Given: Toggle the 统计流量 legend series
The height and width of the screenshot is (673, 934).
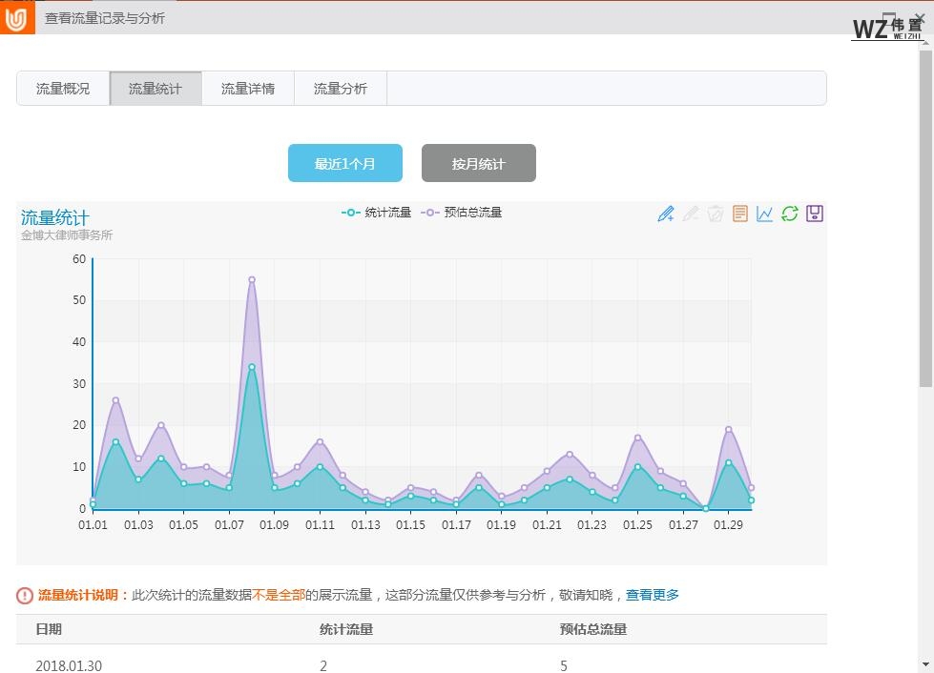Looking at the screenshot, I should click(x=376, y=213).
